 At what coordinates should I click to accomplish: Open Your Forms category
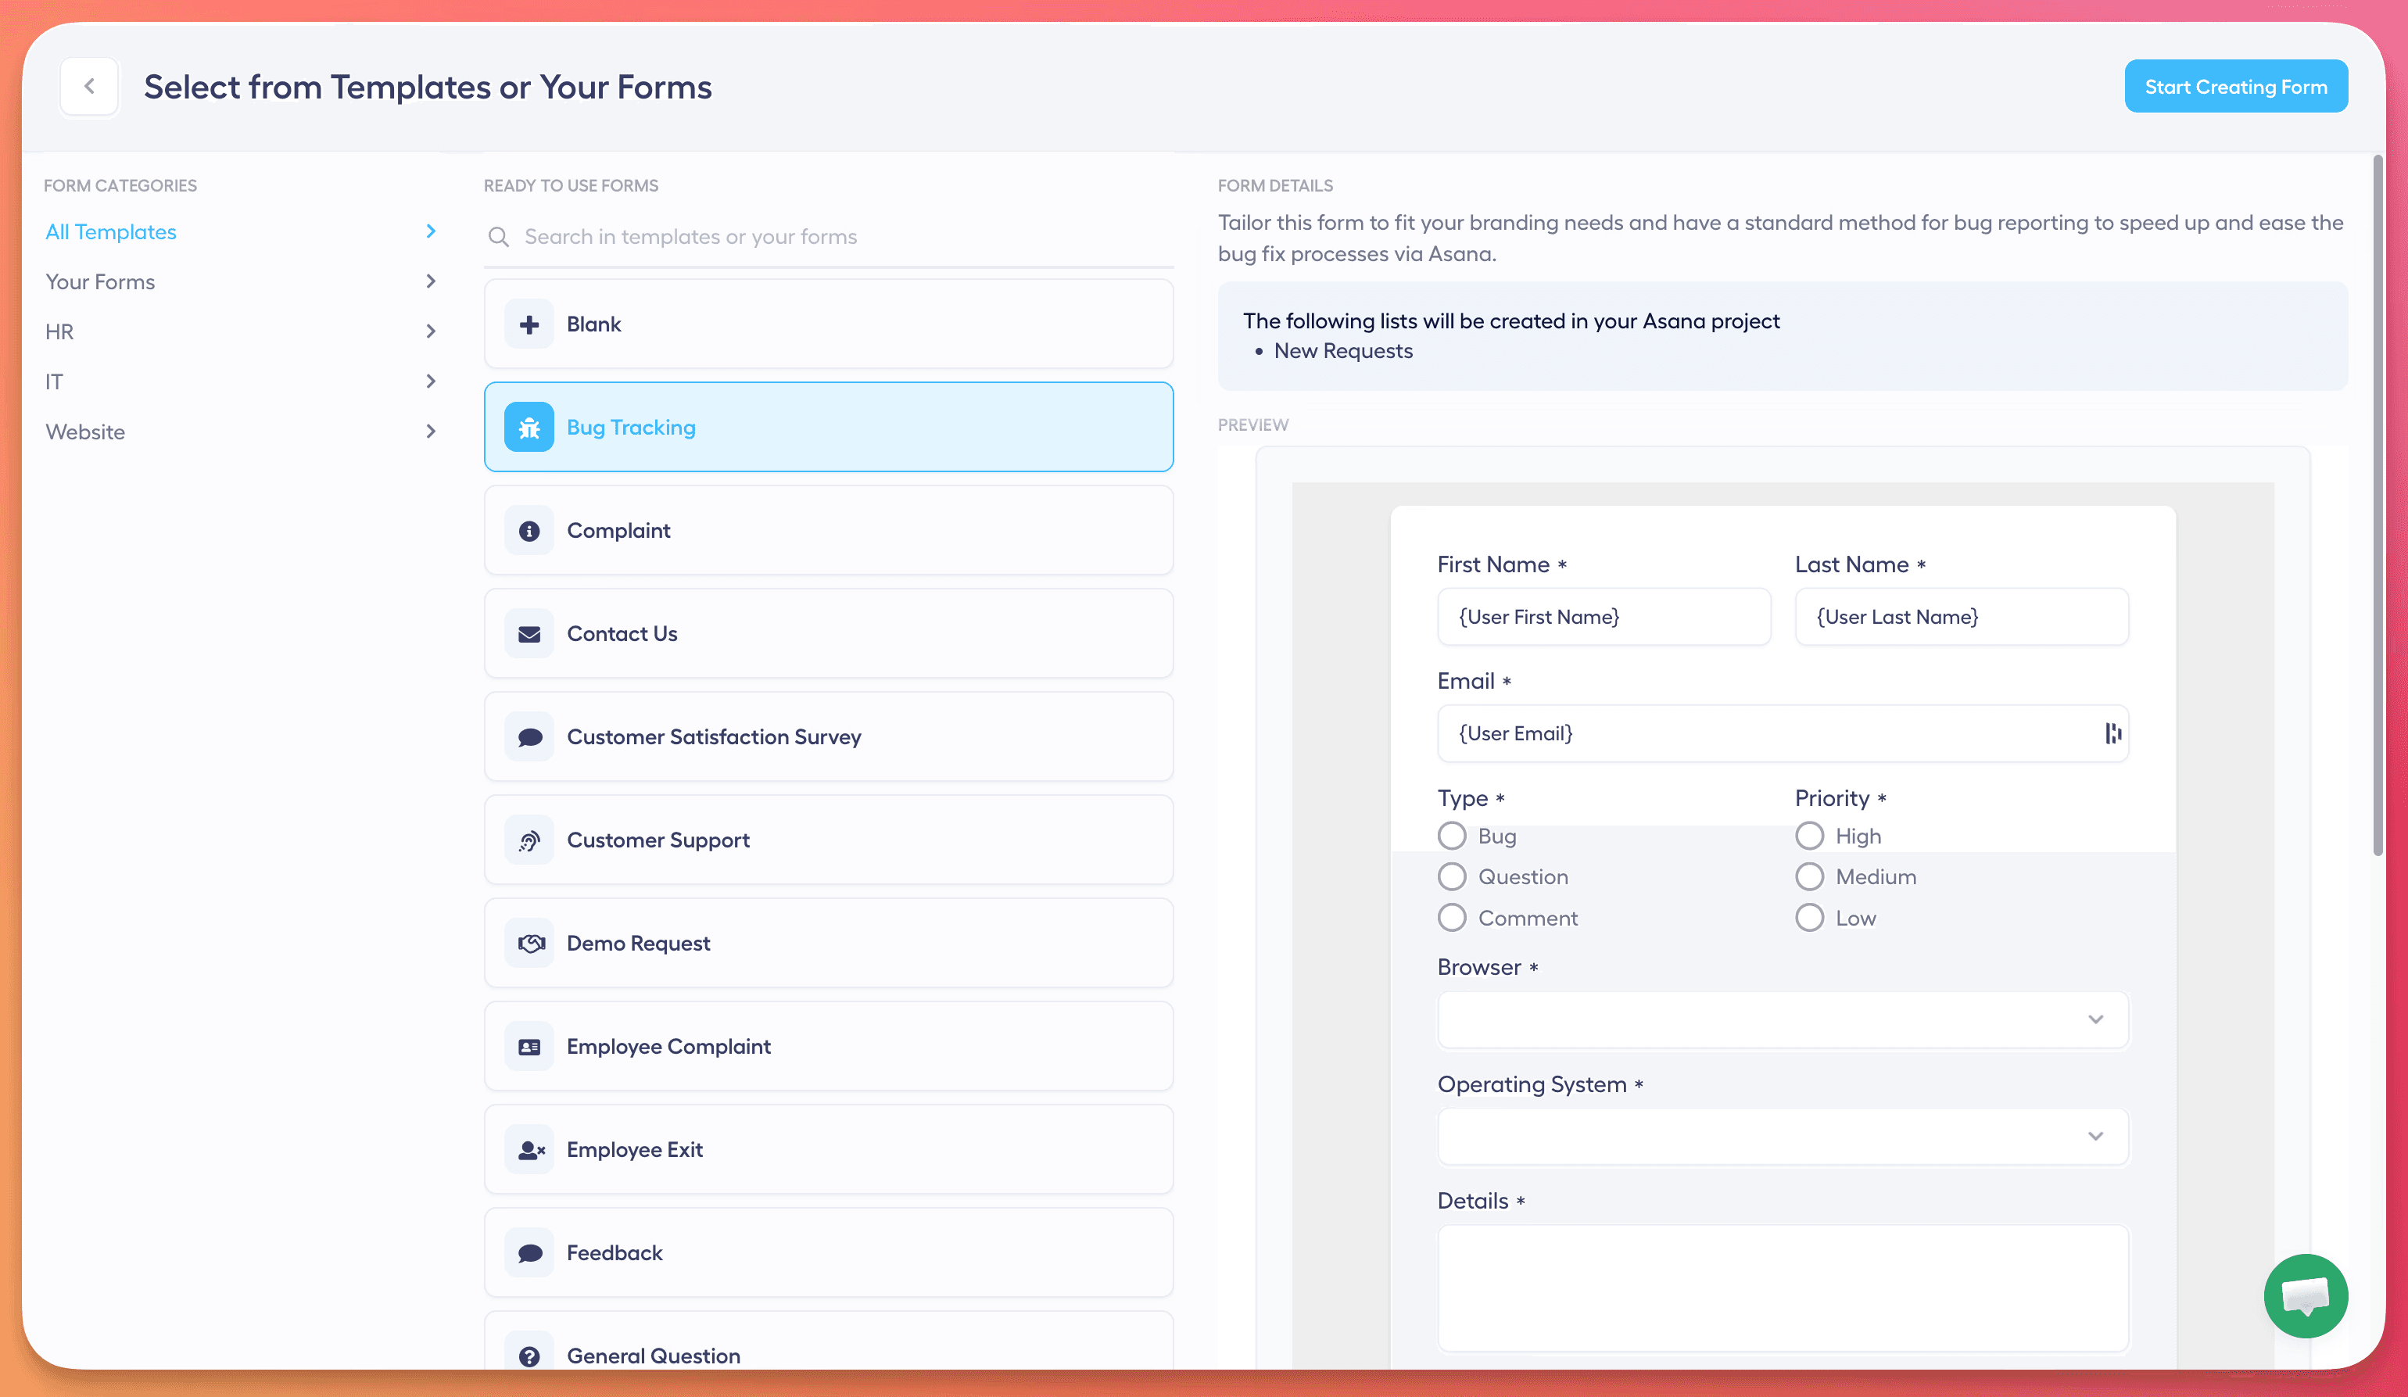tap(100, 282)
